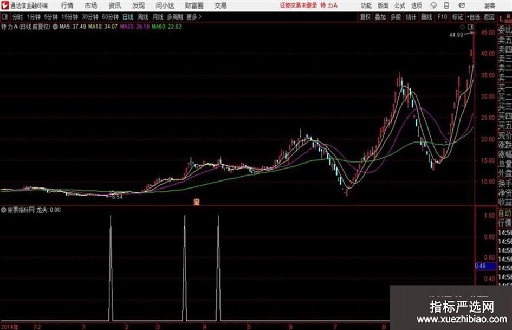Open the 交易 menu

pos(221,5)
